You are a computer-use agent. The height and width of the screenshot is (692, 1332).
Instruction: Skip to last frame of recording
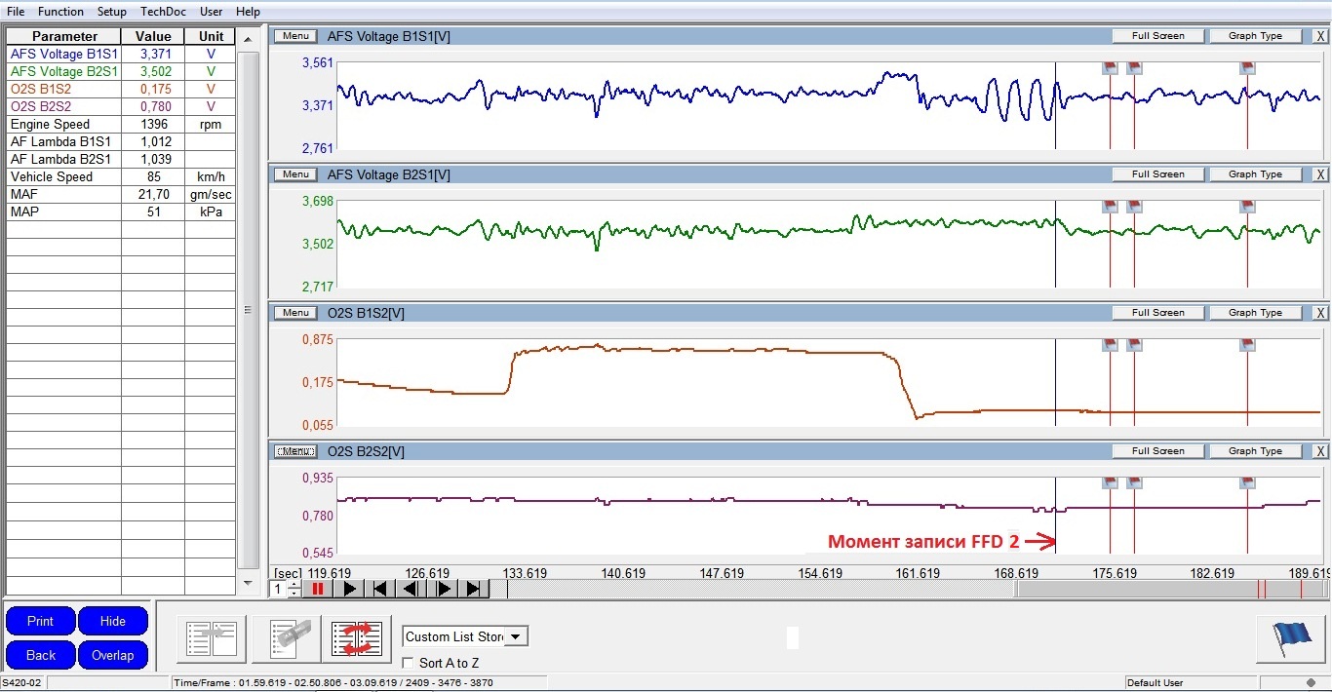pos(474,589)
